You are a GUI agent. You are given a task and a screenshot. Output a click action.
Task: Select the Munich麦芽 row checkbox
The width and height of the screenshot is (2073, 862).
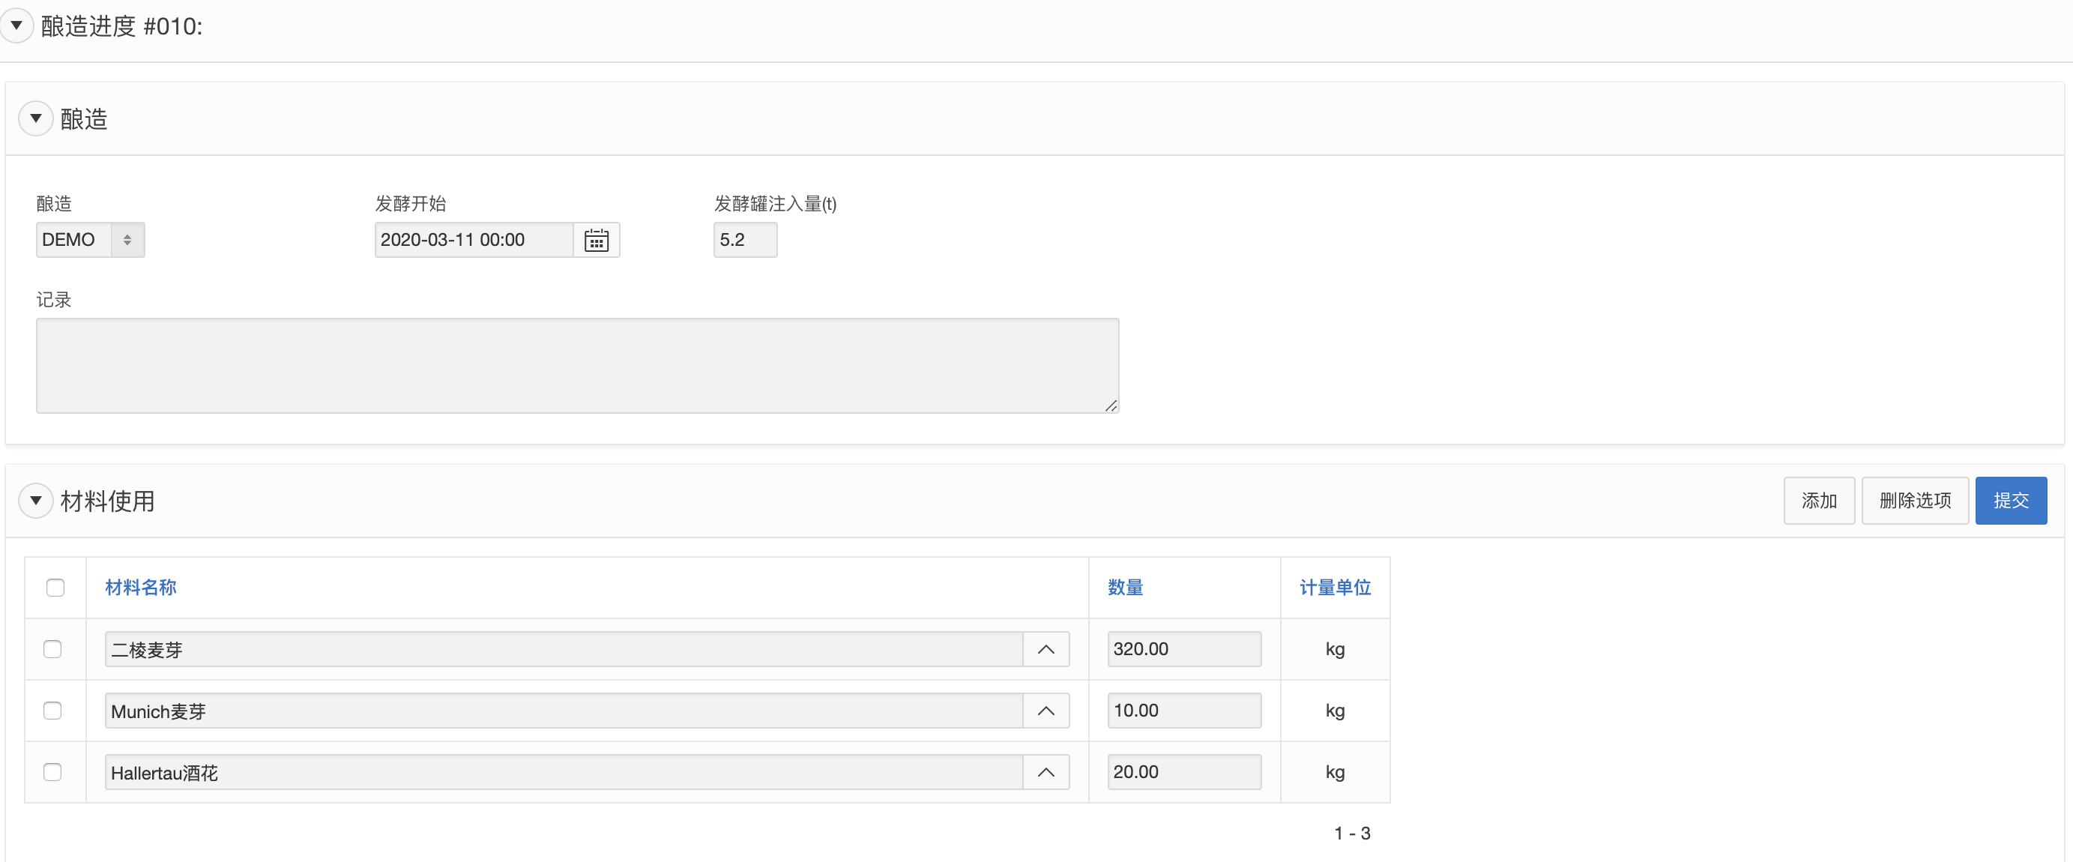pyautogui.click(x=52, y=711)
